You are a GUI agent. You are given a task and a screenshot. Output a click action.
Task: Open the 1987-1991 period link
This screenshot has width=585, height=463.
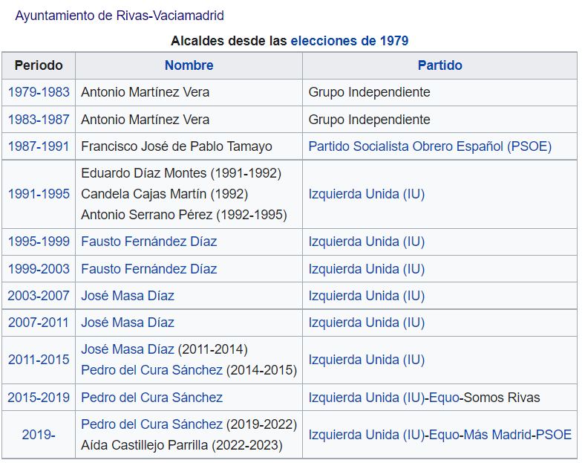[x=39, y=146]
